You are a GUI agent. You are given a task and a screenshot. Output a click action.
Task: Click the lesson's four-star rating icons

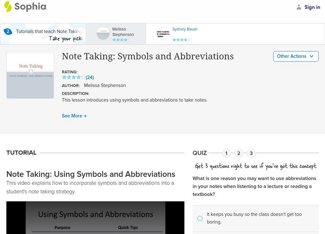tap(73, 77)
